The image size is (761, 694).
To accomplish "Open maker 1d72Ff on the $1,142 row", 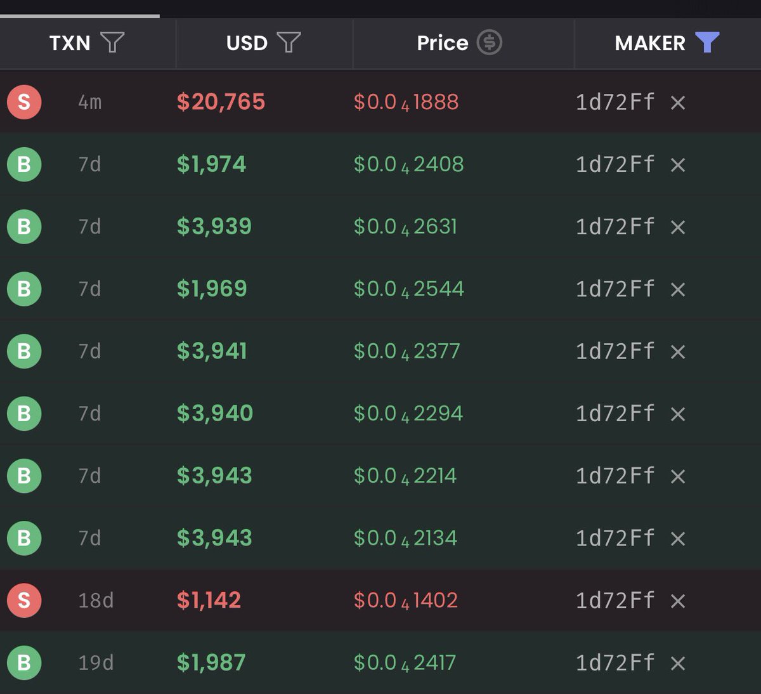I will 615,600.
